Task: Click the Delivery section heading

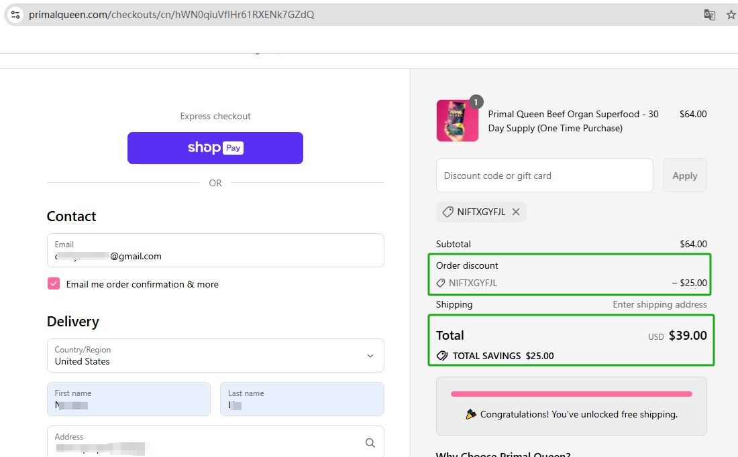Action: click(73, 322)
